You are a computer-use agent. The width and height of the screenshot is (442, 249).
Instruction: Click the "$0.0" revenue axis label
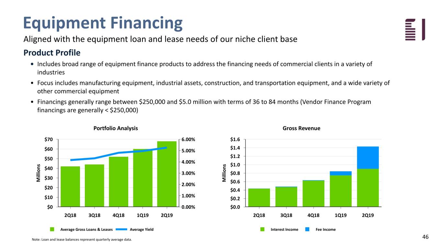pyautogui.click(x=235, y=207)
